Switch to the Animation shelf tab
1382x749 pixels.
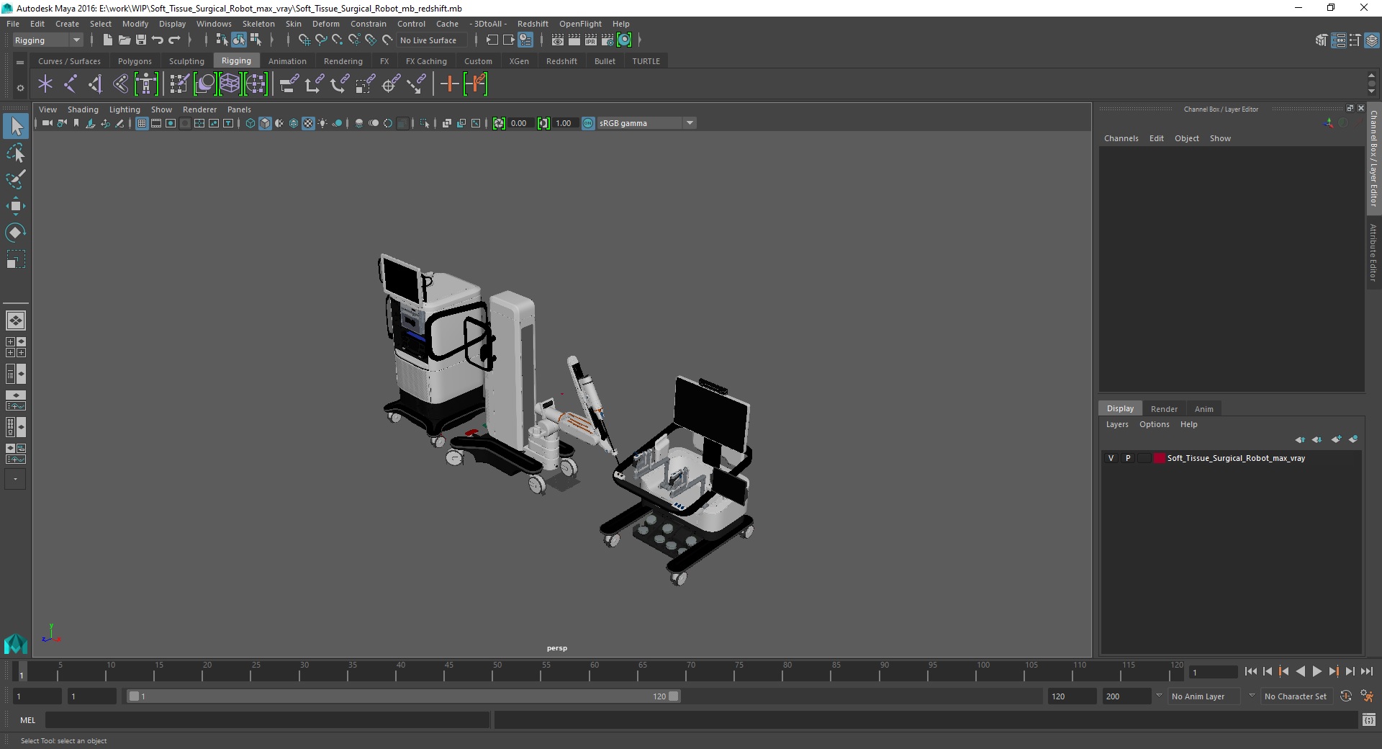(x=287, y=61)
